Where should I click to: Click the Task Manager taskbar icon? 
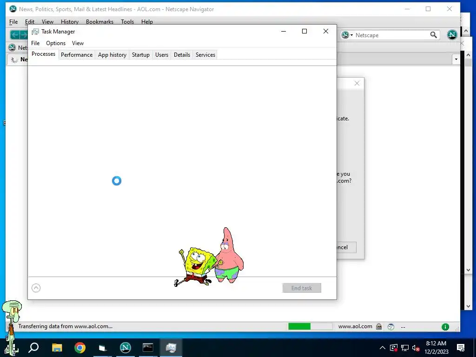171,348
